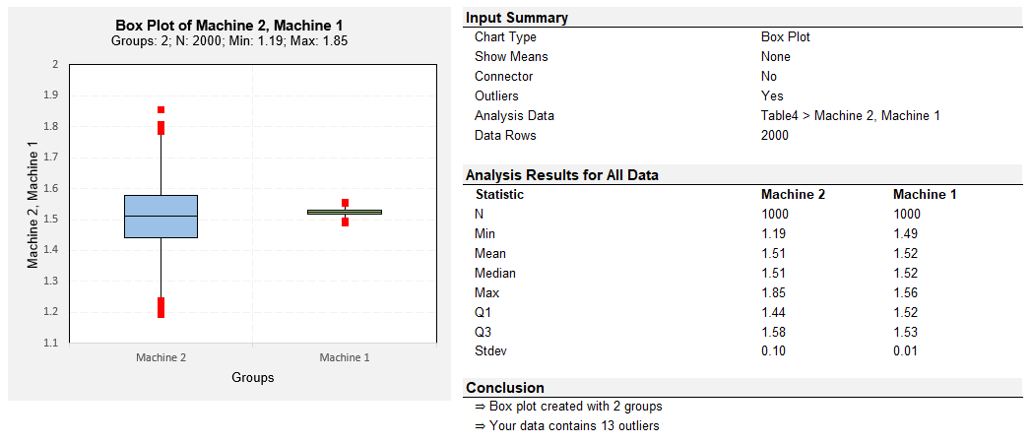Click the top red outlier at 1.85

[161, 109]
